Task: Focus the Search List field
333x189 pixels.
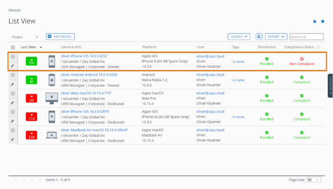Action: pyautogui.click(x=307, y=37)
